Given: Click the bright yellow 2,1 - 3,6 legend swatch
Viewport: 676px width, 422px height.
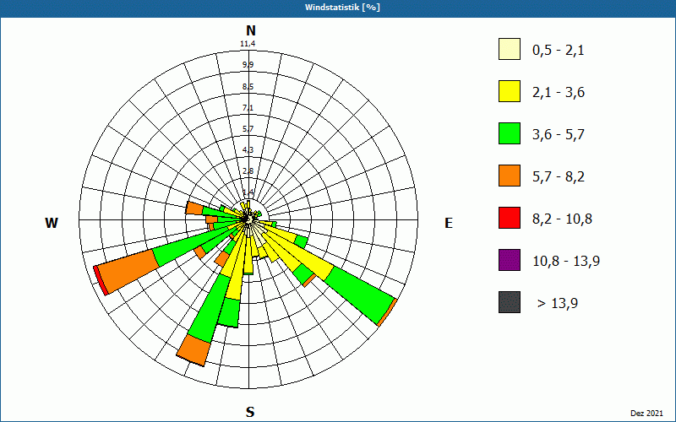Looking at the screenshot, I should [510, 91].
